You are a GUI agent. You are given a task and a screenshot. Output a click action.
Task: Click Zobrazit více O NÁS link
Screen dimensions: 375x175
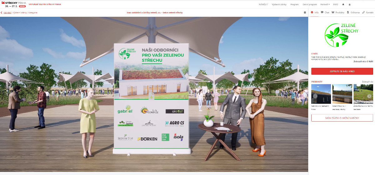[x=363, y=62]
